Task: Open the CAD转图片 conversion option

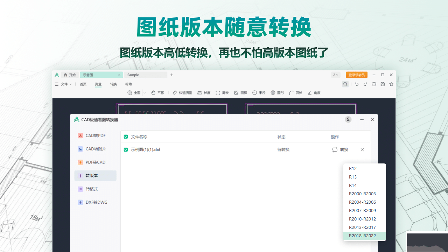Action: (93, 149)
